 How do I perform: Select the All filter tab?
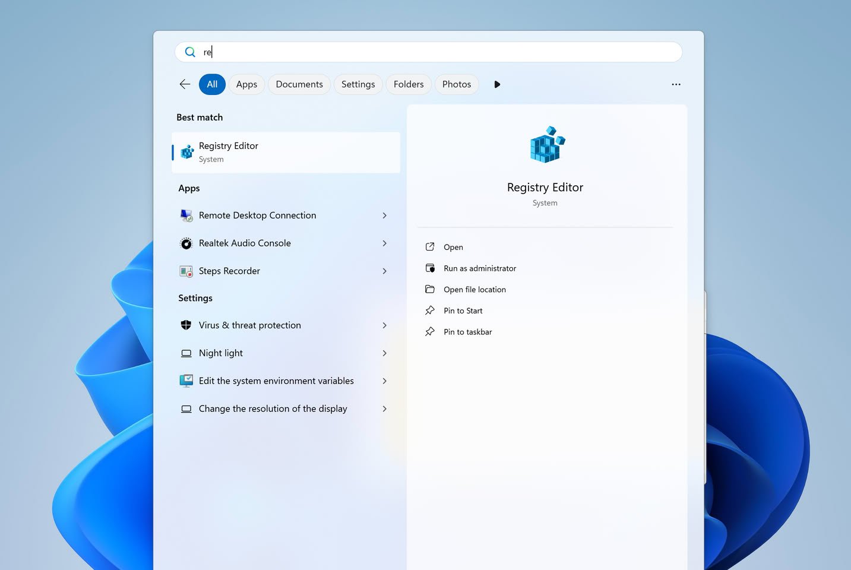pos(212,84)
